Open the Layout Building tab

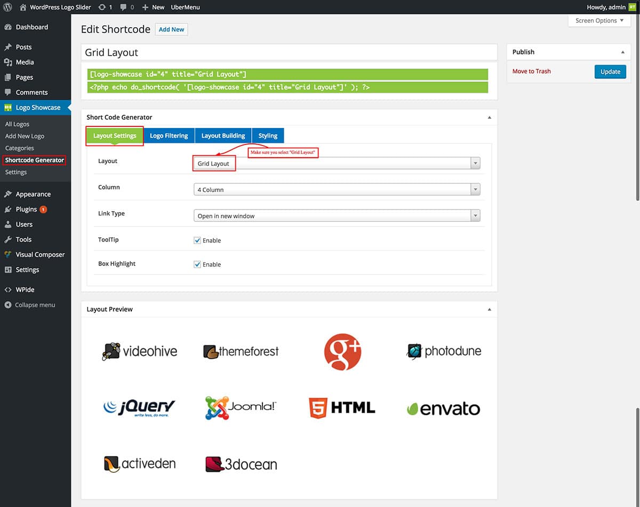click(223, 135)
